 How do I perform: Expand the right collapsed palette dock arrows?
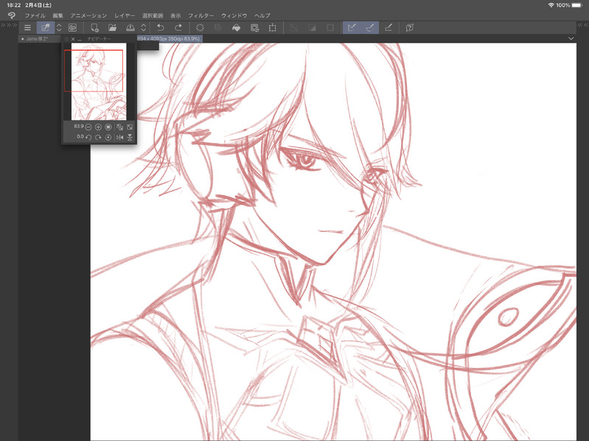[x=582, y=25]
